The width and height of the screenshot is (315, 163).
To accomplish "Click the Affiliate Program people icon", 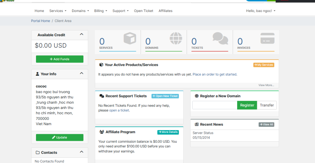I will tap(102, 132).
